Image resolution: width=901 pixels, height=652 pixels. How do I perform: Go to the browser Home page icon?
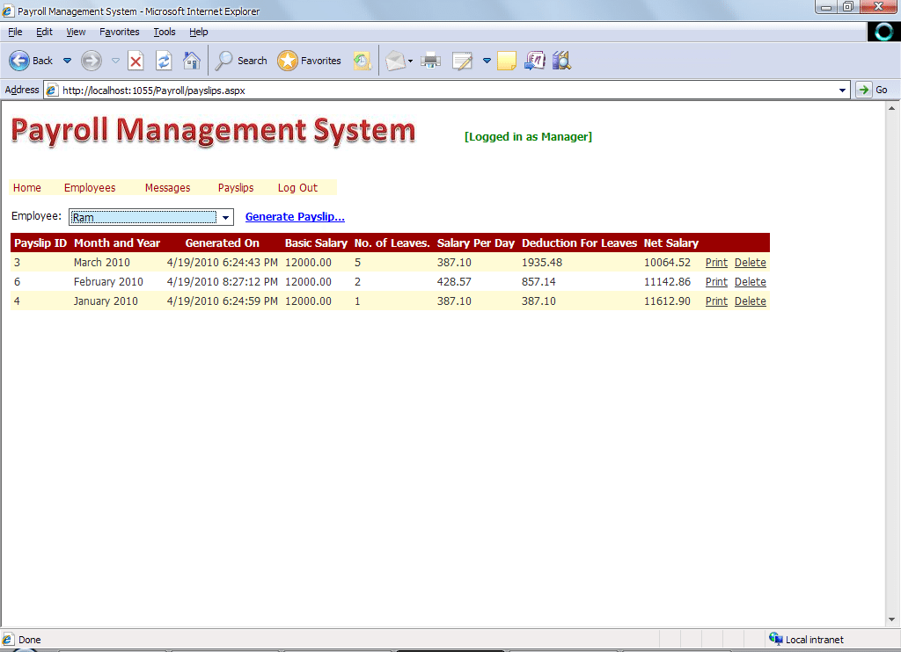coord(191,61)
